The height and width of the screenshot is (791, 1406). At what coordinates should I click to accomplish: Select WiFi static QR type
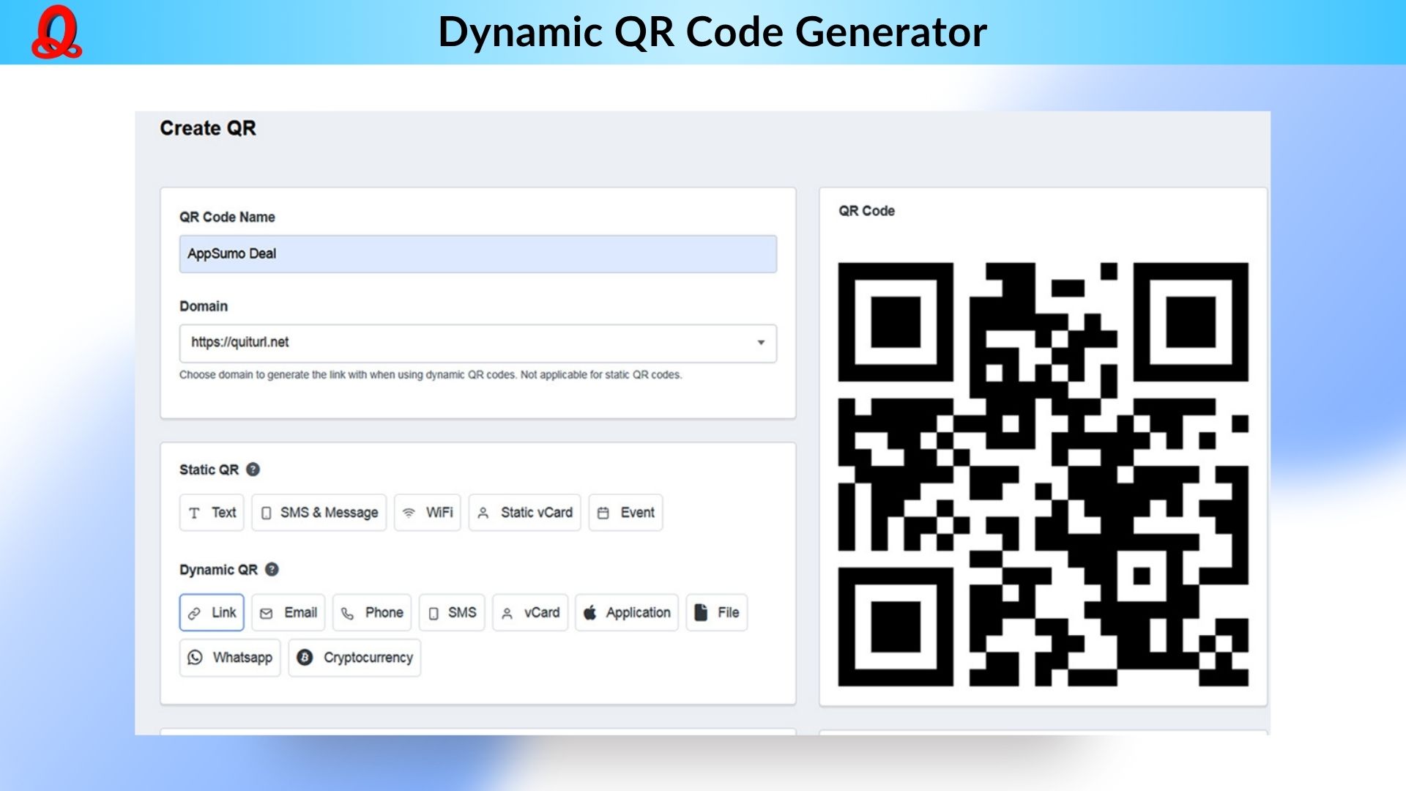tap(428, 513)
